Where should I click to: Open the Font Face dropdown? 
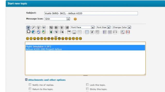(82, 27)
